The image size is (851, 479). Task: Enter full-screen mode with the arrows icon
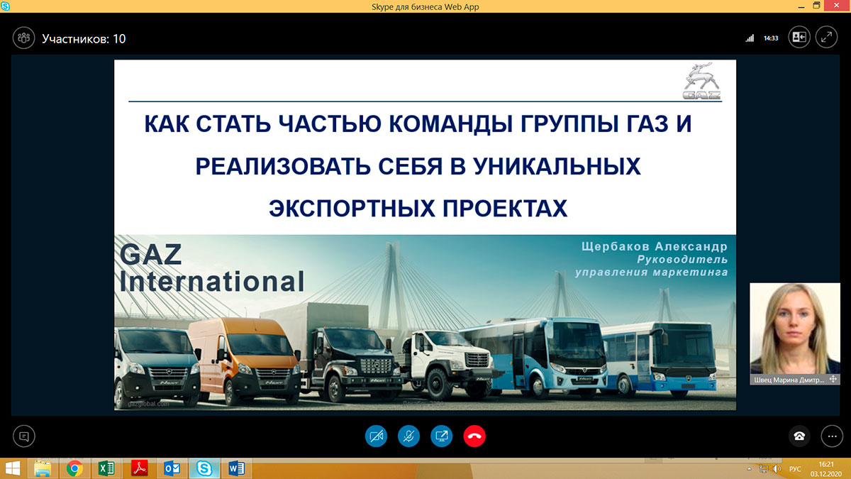coord(826,38)
